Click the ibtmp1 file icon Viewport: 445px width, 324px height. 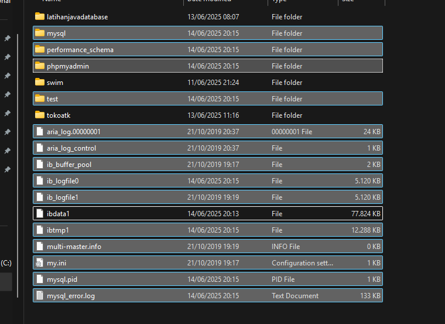[x=40, y=230]
